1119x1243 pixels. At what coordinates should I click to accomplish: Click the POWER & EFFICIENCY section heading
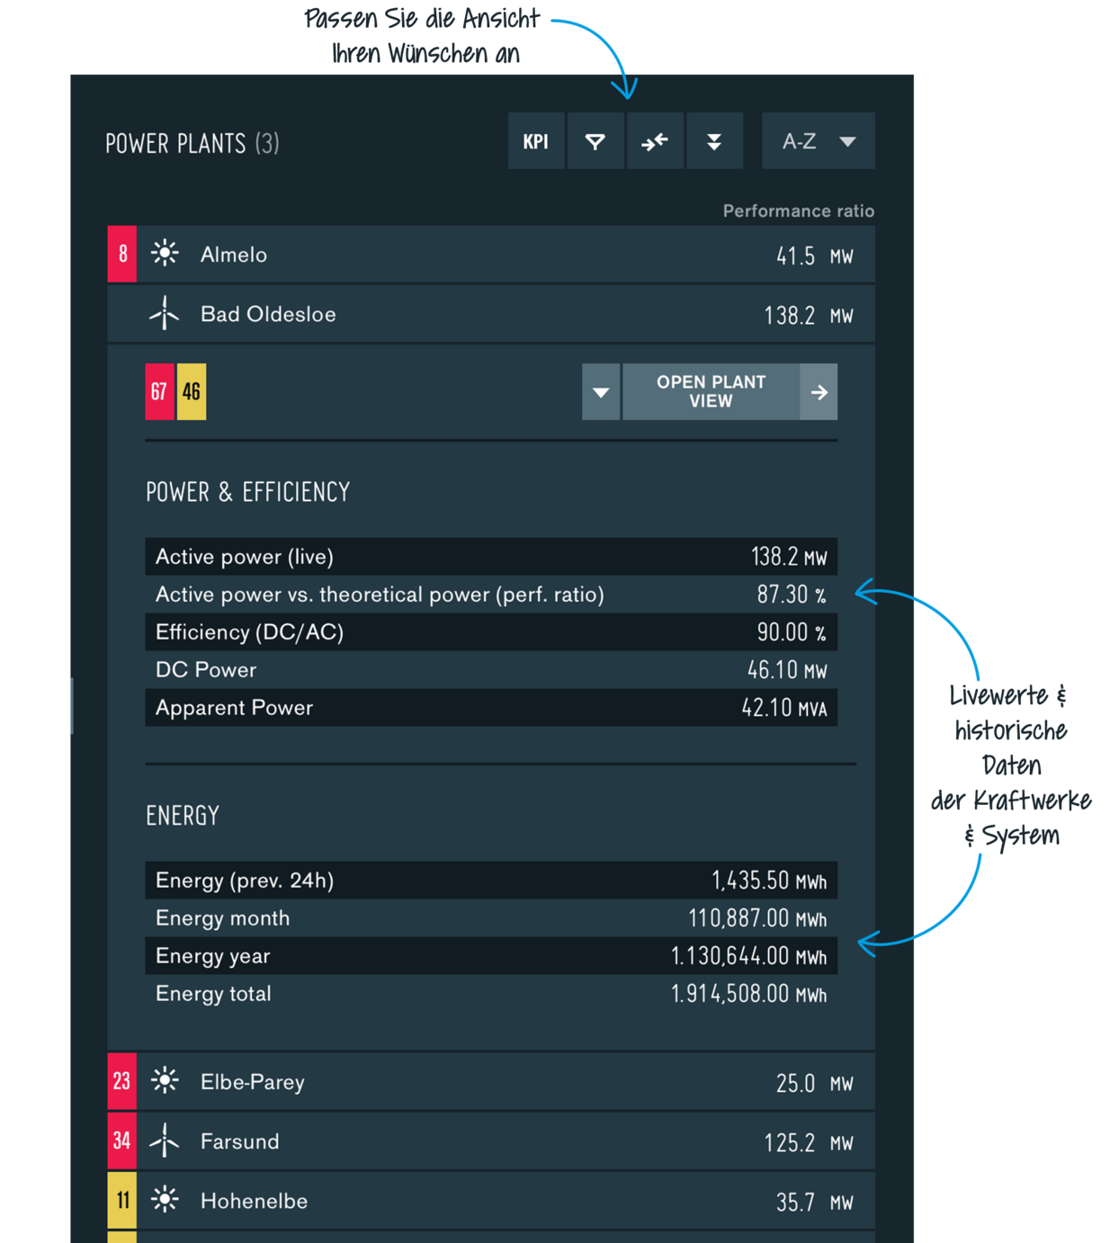247,492
